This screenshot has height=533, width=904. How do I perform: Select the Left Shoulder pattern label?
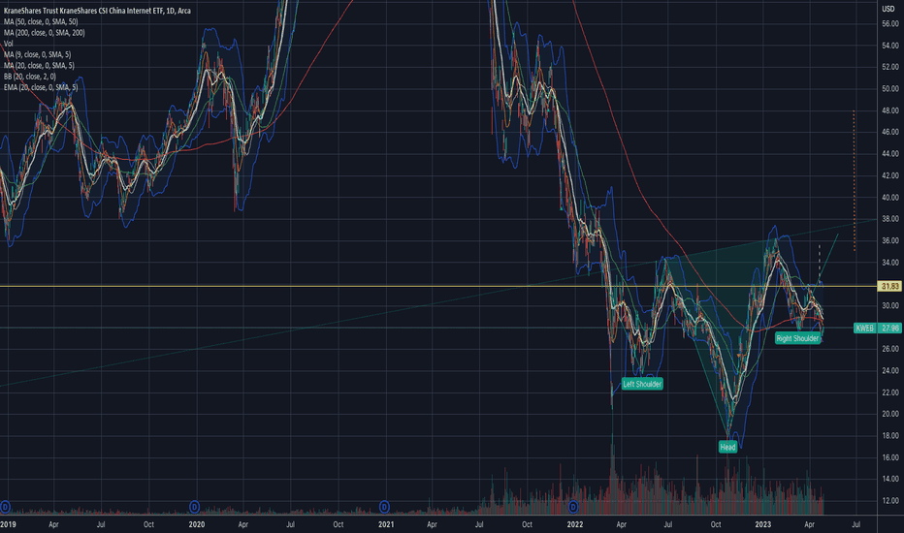[x=642, y=384]
